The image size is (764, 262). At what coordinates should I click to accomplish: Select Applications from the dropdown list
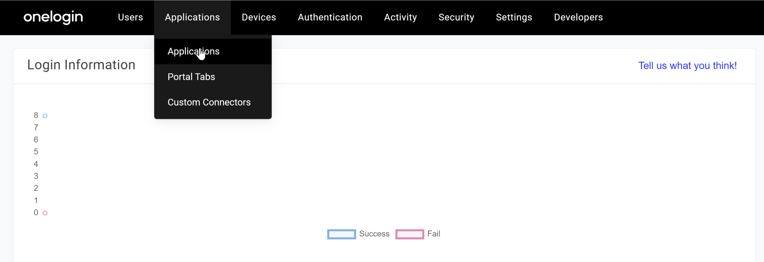pos(193,51)
